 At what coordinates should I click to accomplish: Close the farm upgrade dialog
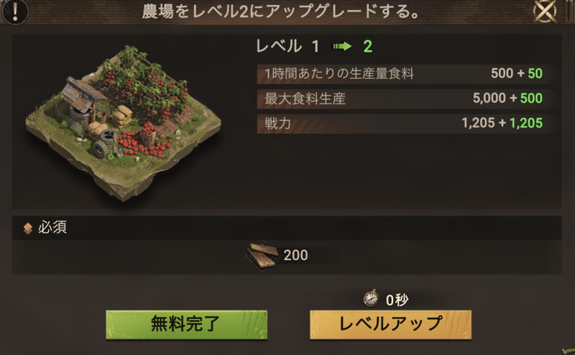[544, 11]
